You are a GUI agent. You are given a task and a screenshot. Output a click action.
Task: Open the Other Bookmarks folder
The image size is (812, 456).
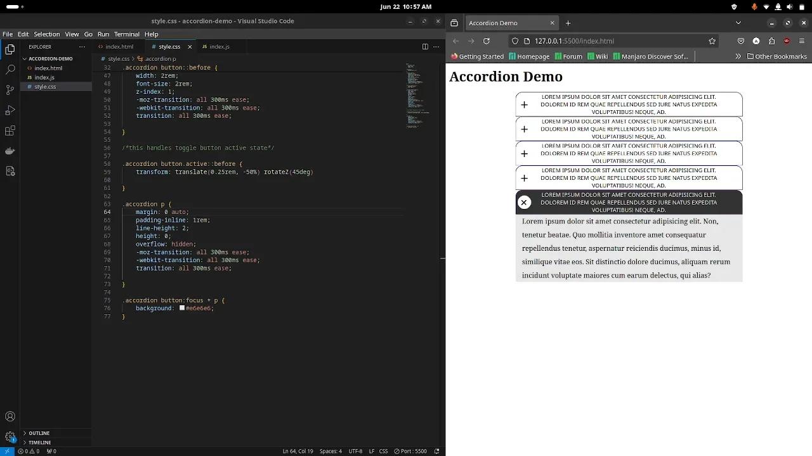pos(777,56)
